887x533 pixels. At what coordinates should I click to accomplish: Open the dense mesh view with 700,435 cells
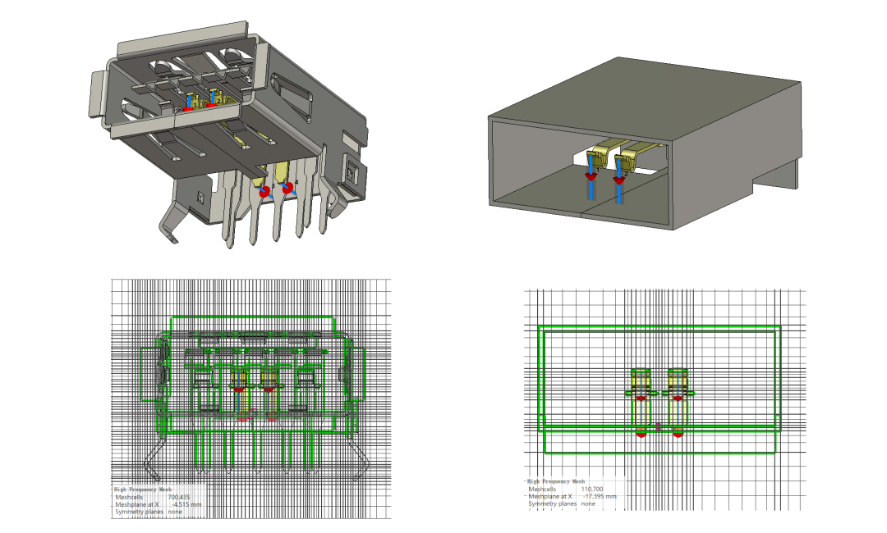tap(251, 399)
